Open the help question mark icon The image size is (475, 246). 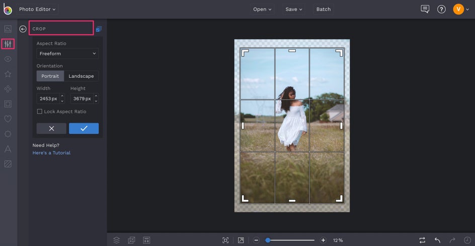pyautogui.click(x=441, y=9)
